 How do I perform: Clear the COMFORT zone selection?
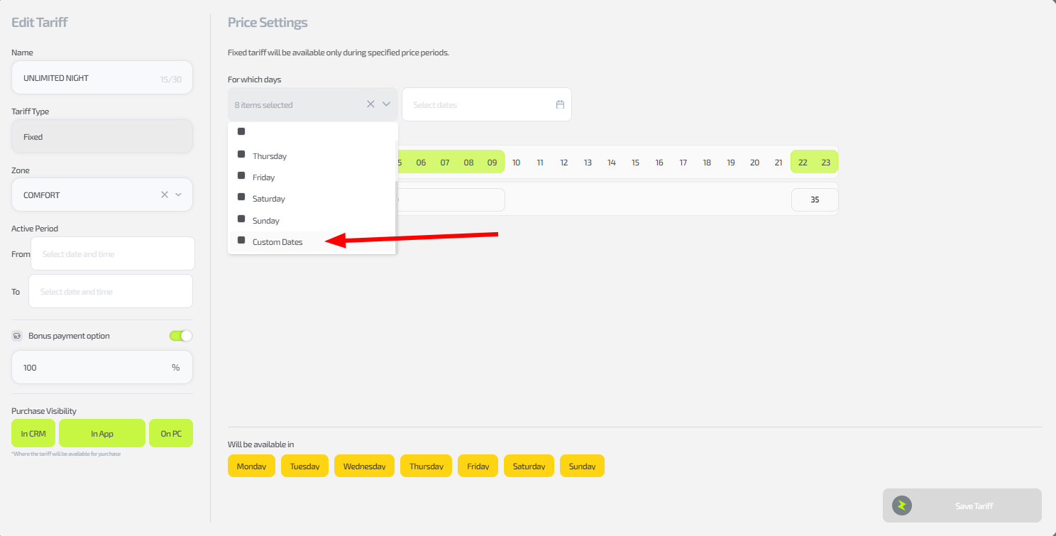tap(165, 195)
